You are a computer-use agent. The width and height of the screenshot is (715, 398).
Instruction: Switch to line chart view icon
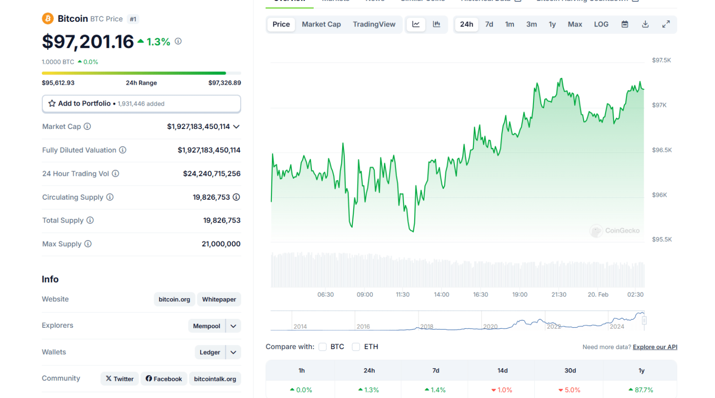tap(416, 24)
